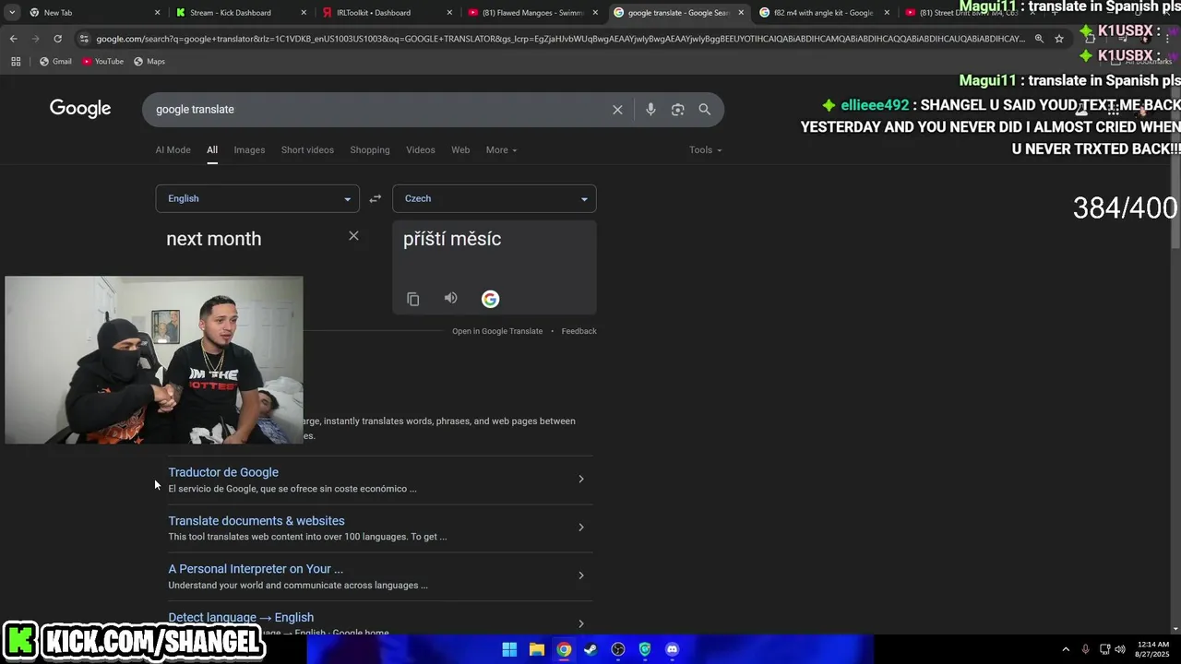Image resolution: width=1181 pixels, height=664 pixels.
Task: Start voice search with the microphone icon
Action: (650, 110)
